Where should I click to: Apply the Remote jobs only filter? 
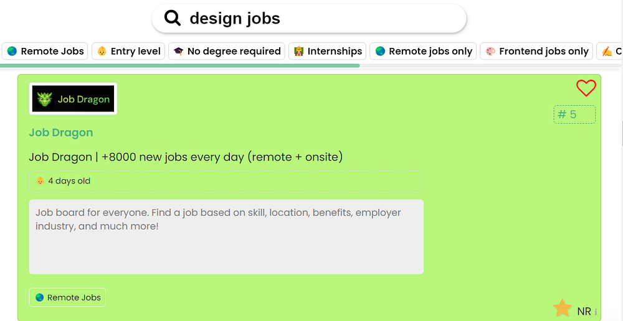click(x=424, y=52)
